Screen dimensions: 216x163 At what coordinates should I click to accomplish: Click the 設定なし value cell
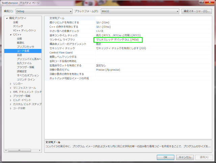point(101,65)
